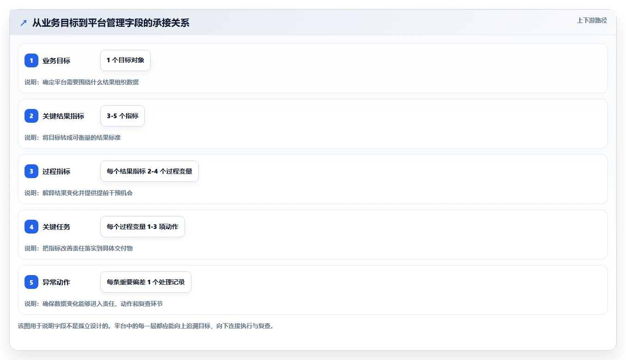The width and height of the screenshot is (626, 360).
Task: Click the step 1 number badge
Action: pos(31,60)
